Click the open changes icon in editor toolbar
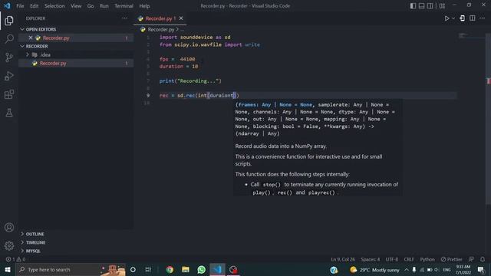Screen dimensions: 491x276 tap(462, 18)
